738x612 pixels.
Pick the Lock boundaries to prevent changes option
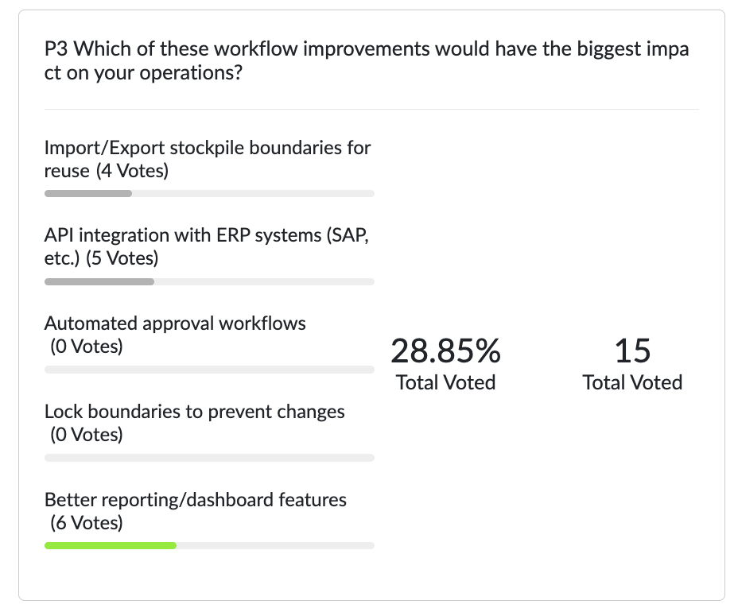pos(195,412)
